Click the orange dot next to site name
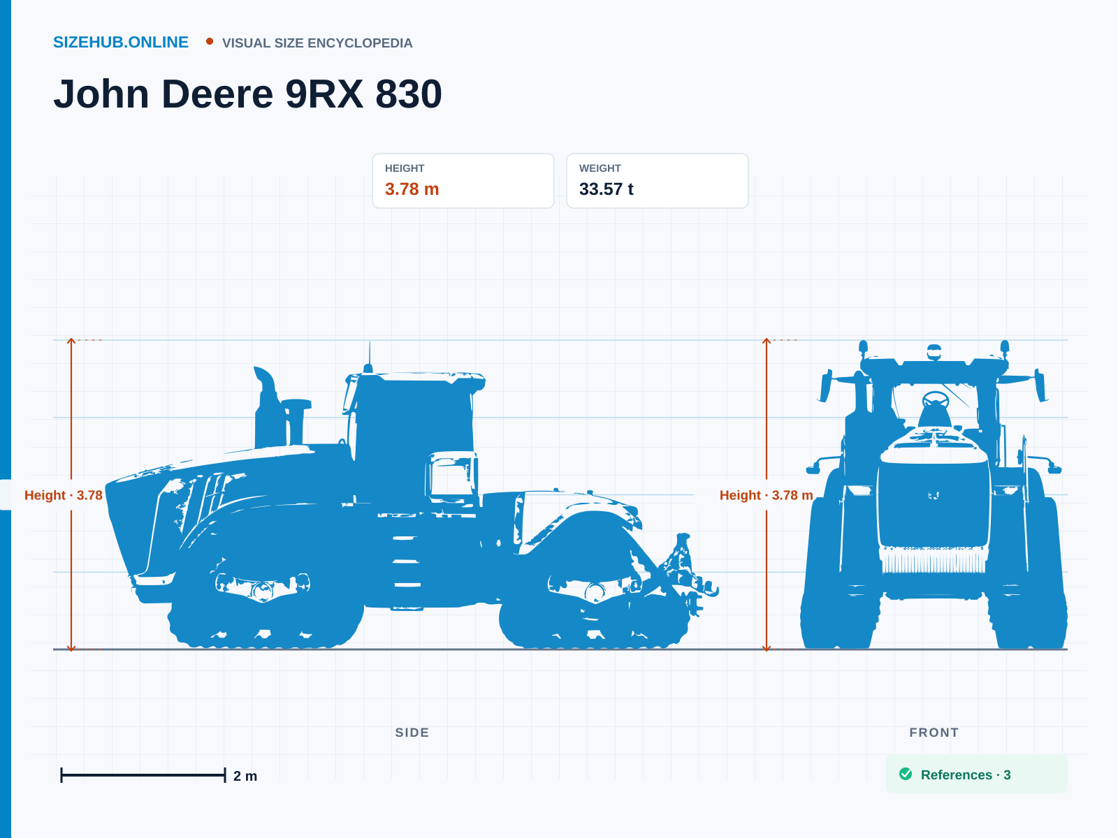 tap(210, 41)
